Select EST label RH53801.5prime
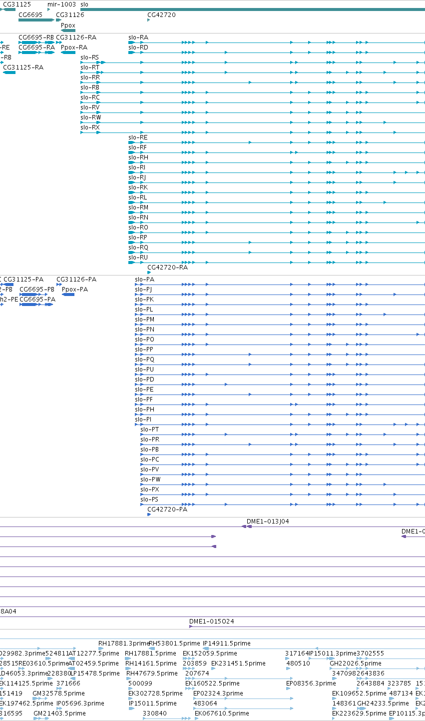 (174, 643)
